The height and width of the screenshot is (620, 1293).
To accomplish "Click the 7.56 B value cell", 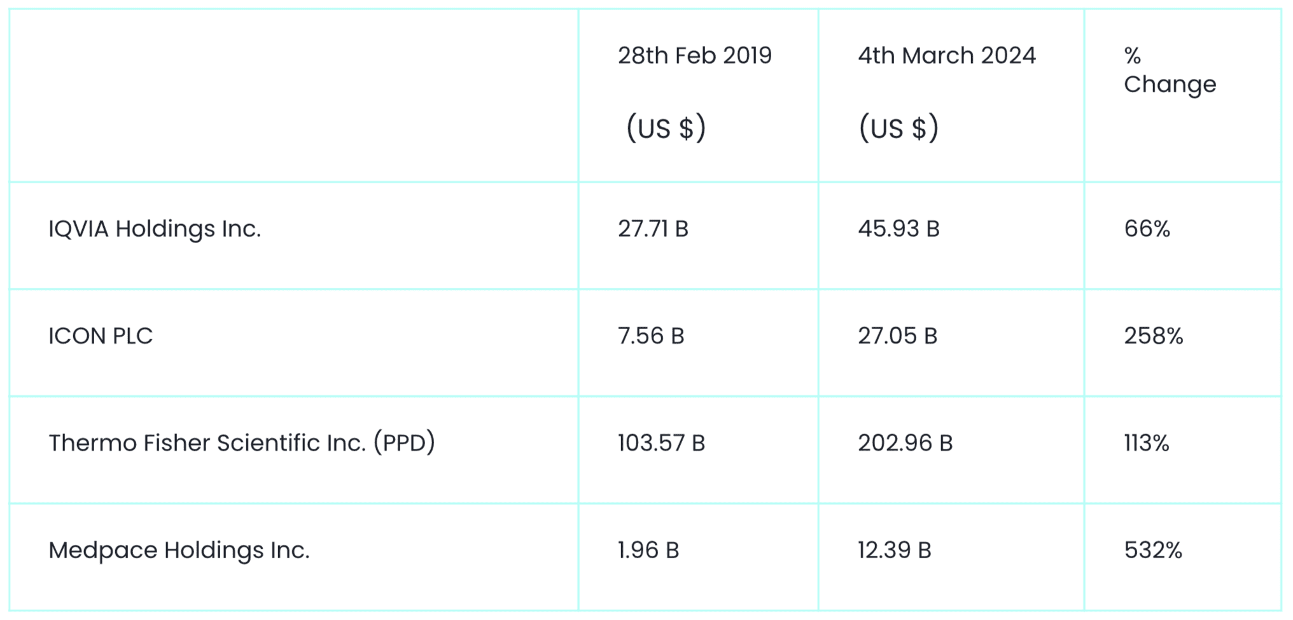I will [651, 336].
